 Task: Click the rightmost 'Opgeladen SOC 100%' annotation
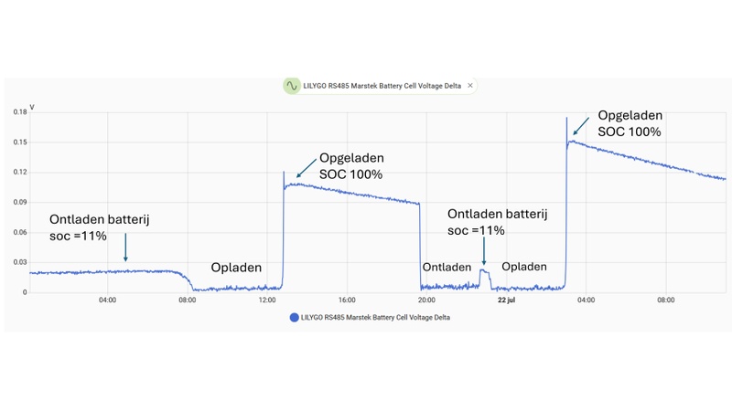point(630,123)
